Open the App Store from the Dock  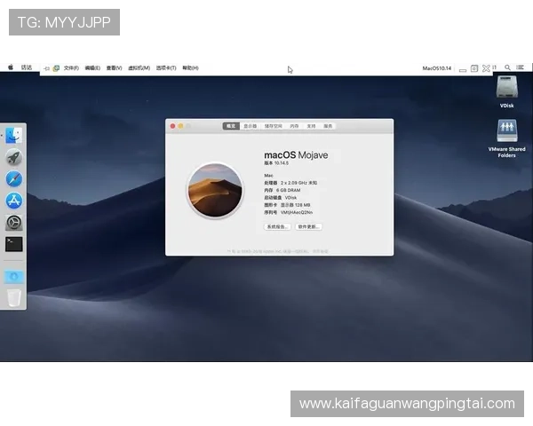[x=14, y=201]
